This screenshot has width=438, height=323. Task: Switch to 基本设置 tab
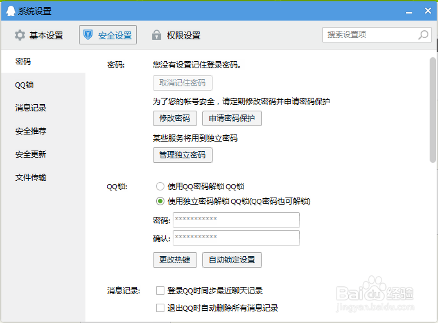tap(39, 35)
